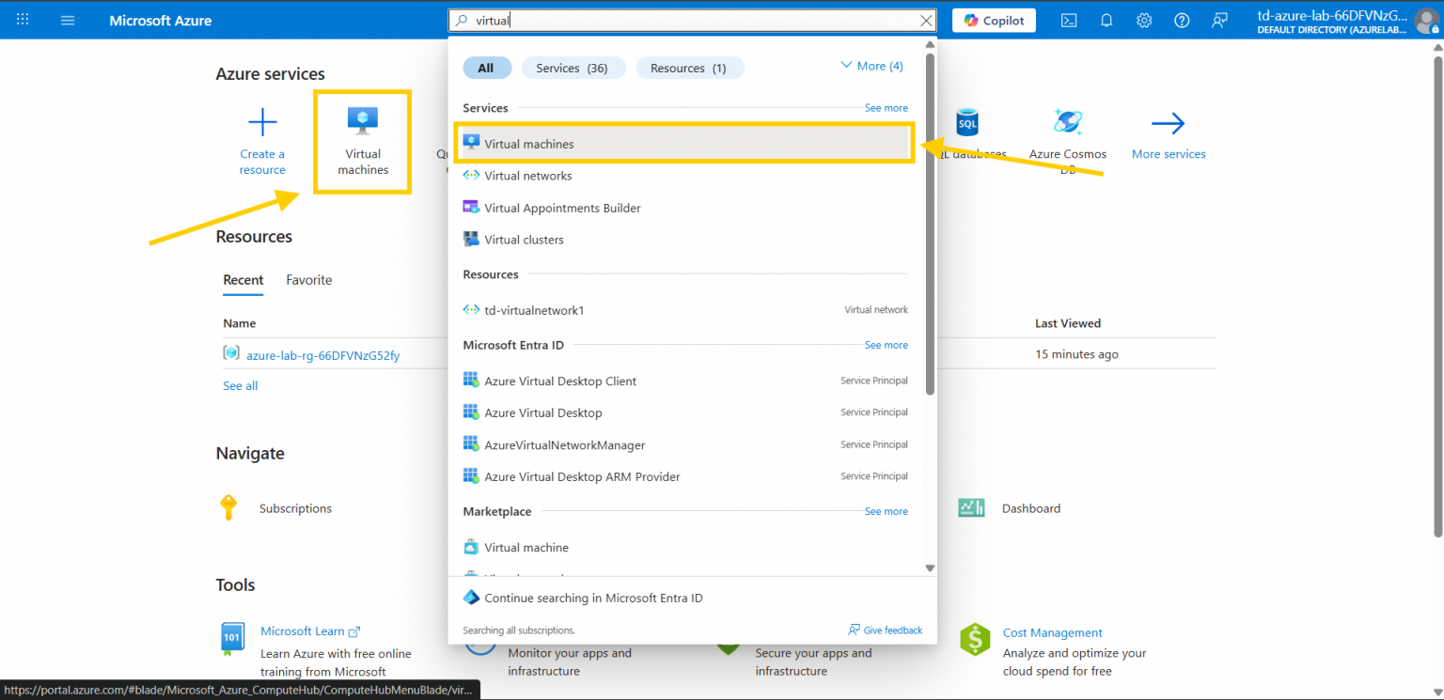The image size is (1444, 700).
Task: Open the account avatar menu
Action: point(1426,20)
